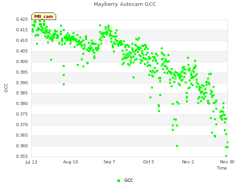Viewport: 251px width, 188px height.
Task: Click the GCC y-axis title
Action: pos(6,88)
